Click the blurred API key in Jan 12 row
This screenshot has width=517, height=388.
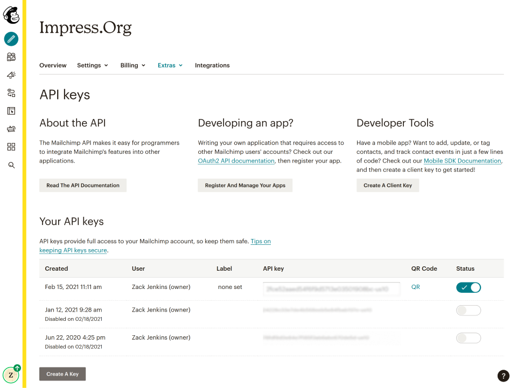click(x=317, y=310)
